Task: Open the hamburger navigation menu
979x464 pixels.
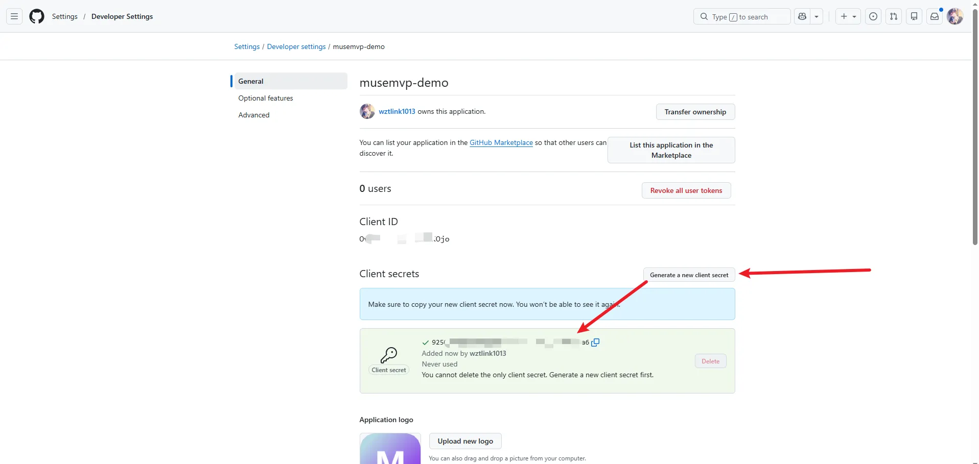Action: (14, 16)
